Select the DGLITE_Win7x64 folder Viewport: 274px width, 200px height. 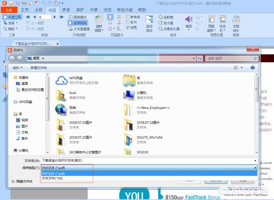pos(143,139)
